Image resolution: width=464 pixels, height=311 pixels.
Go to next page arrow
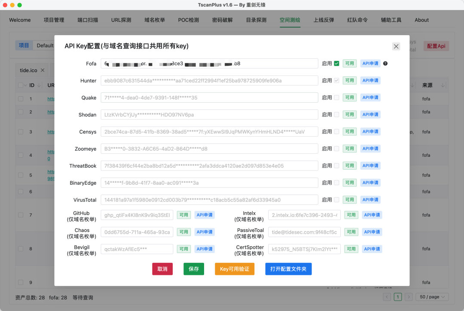(x=409, y=297)
